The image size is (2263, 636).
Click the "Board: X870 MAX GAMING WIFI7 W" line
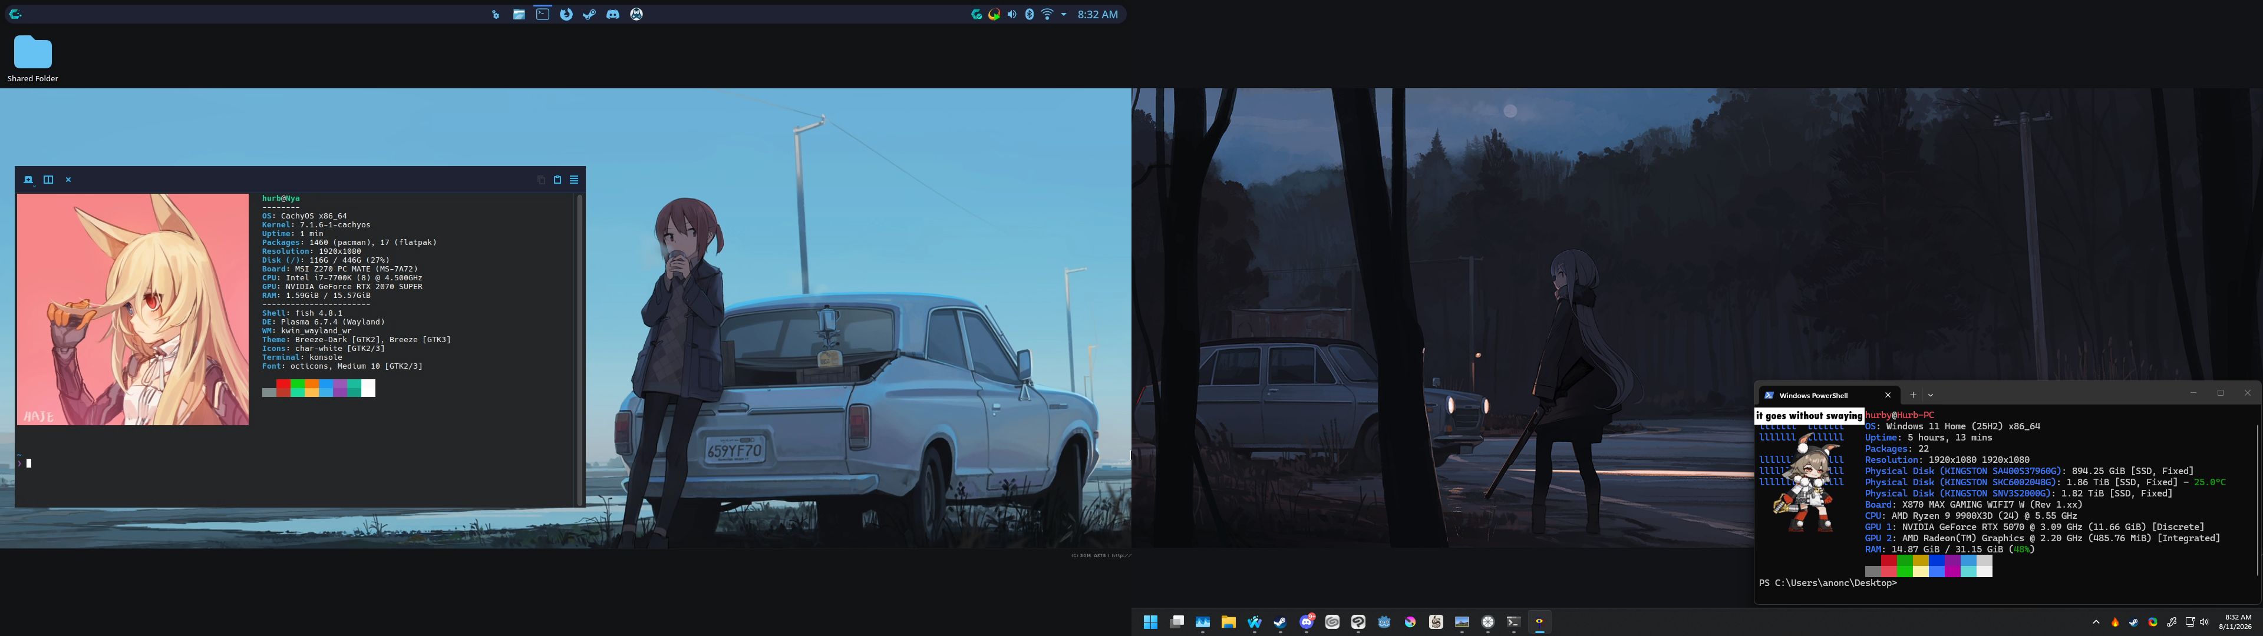pos(1974,505)
